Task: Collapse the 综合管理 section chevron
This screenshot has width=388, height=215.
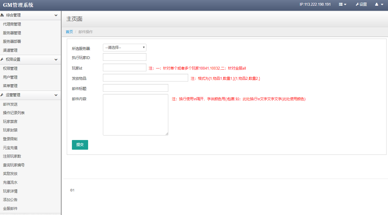Action: click(56, 15)
